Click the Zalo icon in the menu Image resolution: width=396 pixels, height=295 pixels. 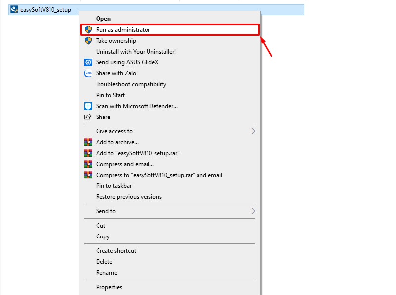pyautogui.click(x=88, y=73)
